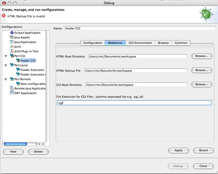Select the Remote Java Application label

click(30, 89)
